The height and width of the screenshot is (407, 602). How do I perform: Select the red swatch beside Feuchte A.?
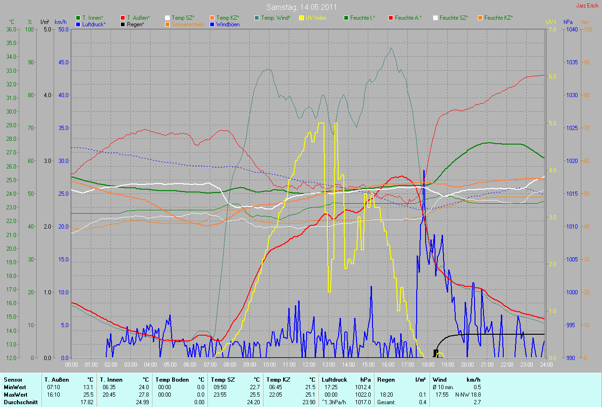point(391,18)
